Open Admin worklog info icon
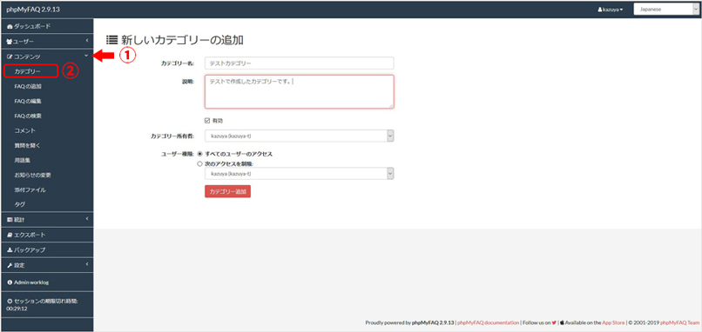 pos(10,282)
